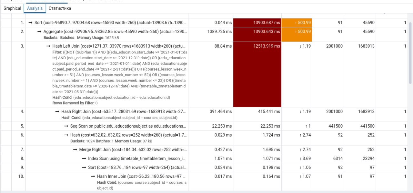
Task: Click the Seq Scan on public.edu_educationsubject row
Action: coord(128,126)
